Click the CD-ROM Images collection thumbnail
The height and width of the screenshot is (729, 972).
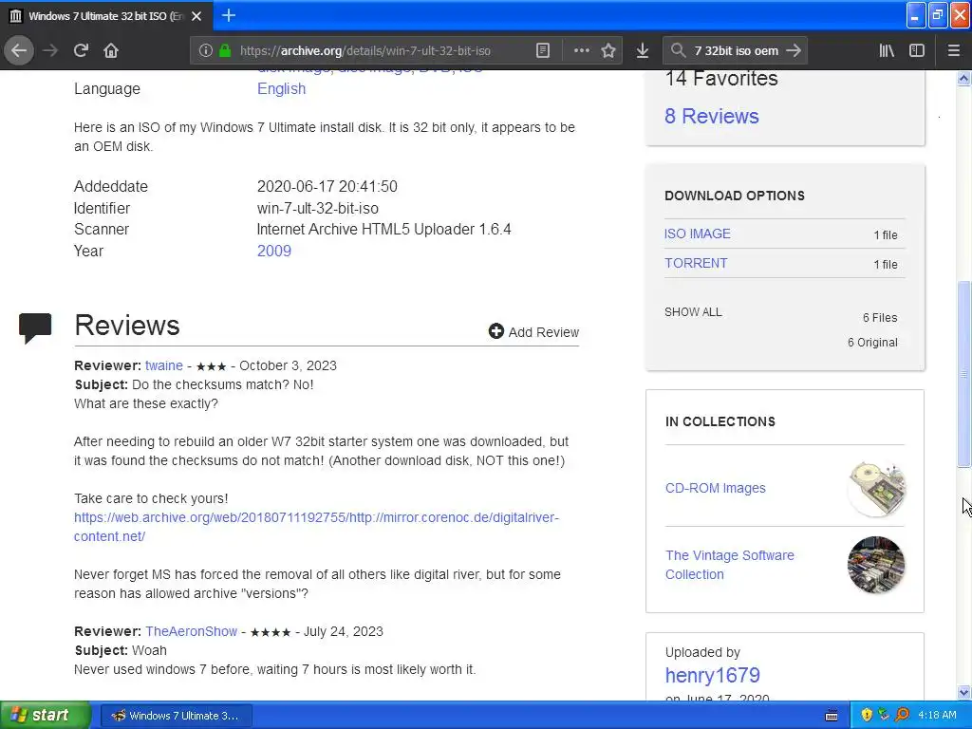[876, 489]
